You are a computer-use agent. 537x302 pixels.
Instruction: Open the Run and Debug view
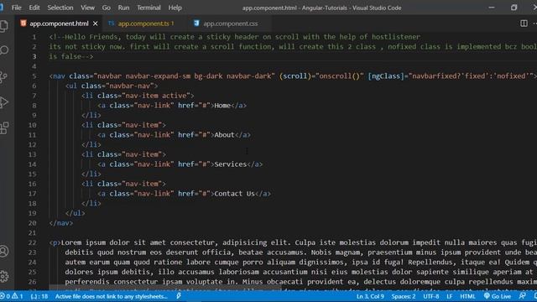pos(4,102)
